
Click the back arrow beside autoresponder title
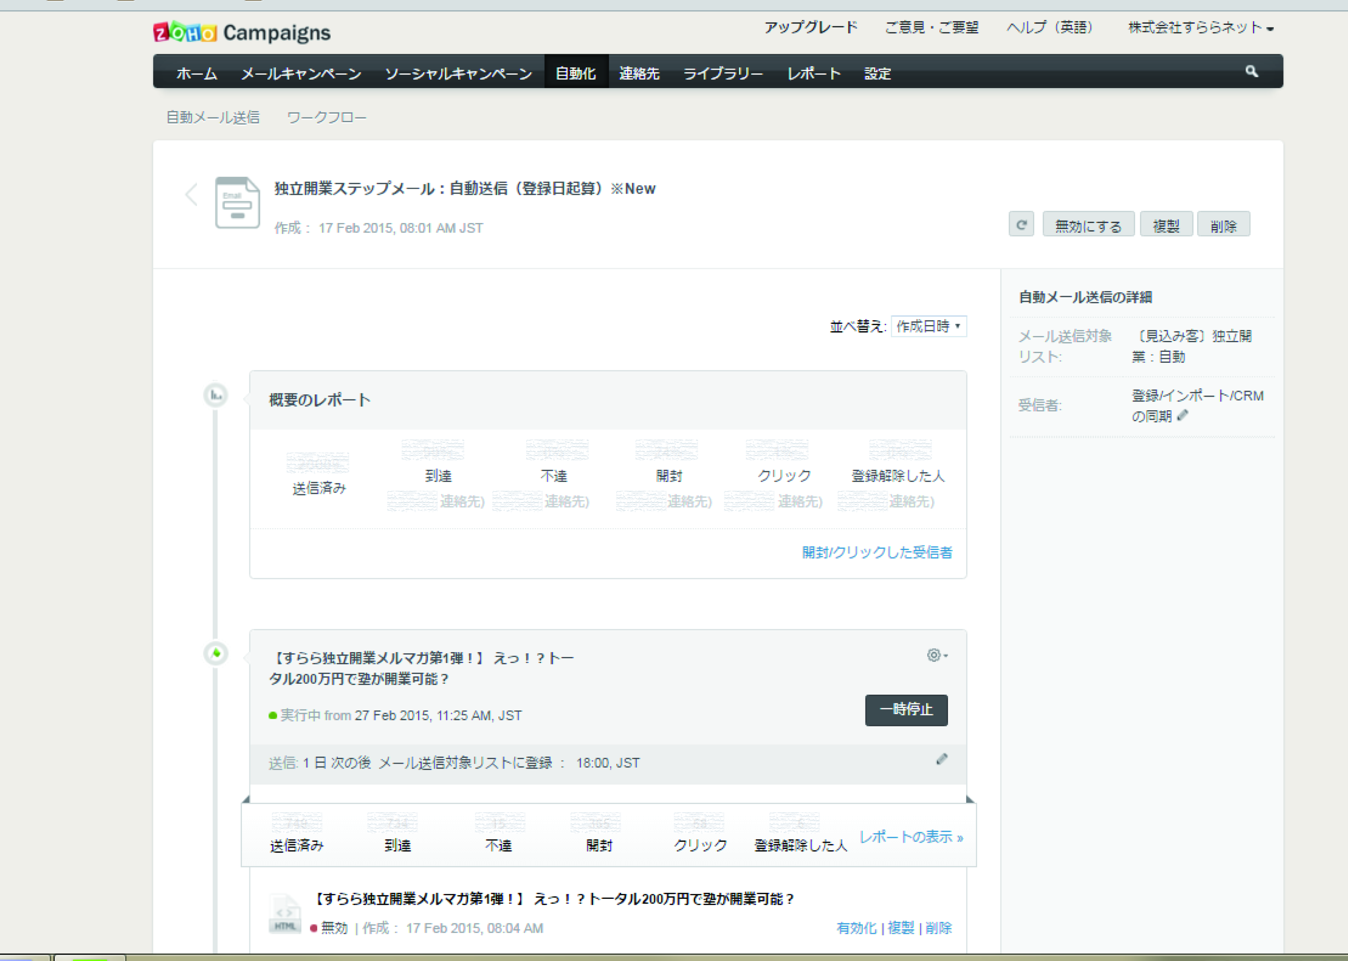[191, 195]
